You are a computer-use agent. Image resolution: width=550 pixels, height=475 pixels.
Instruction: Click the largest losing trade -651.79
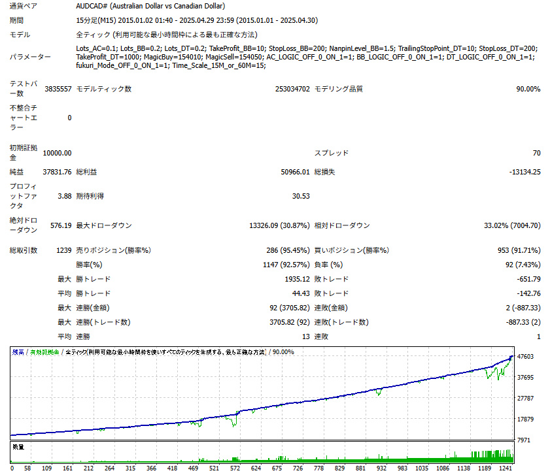pyautogui.click(x=528, y=280)
